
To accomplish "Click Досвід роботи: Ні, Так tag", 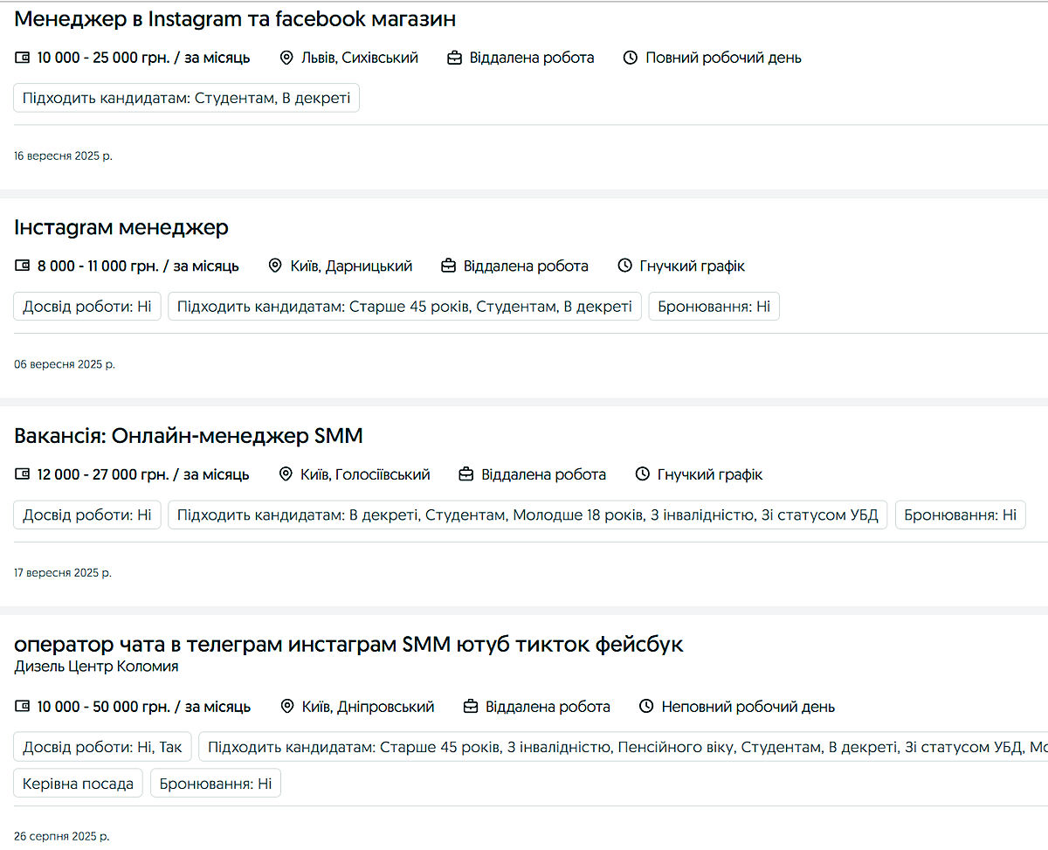I will [102, 747].
